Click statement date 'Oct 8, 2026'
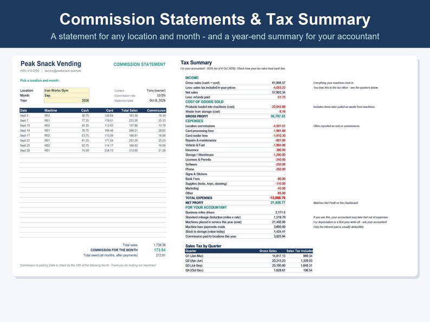Viewport: 430px width, 322px height. [x=158, y=100]
